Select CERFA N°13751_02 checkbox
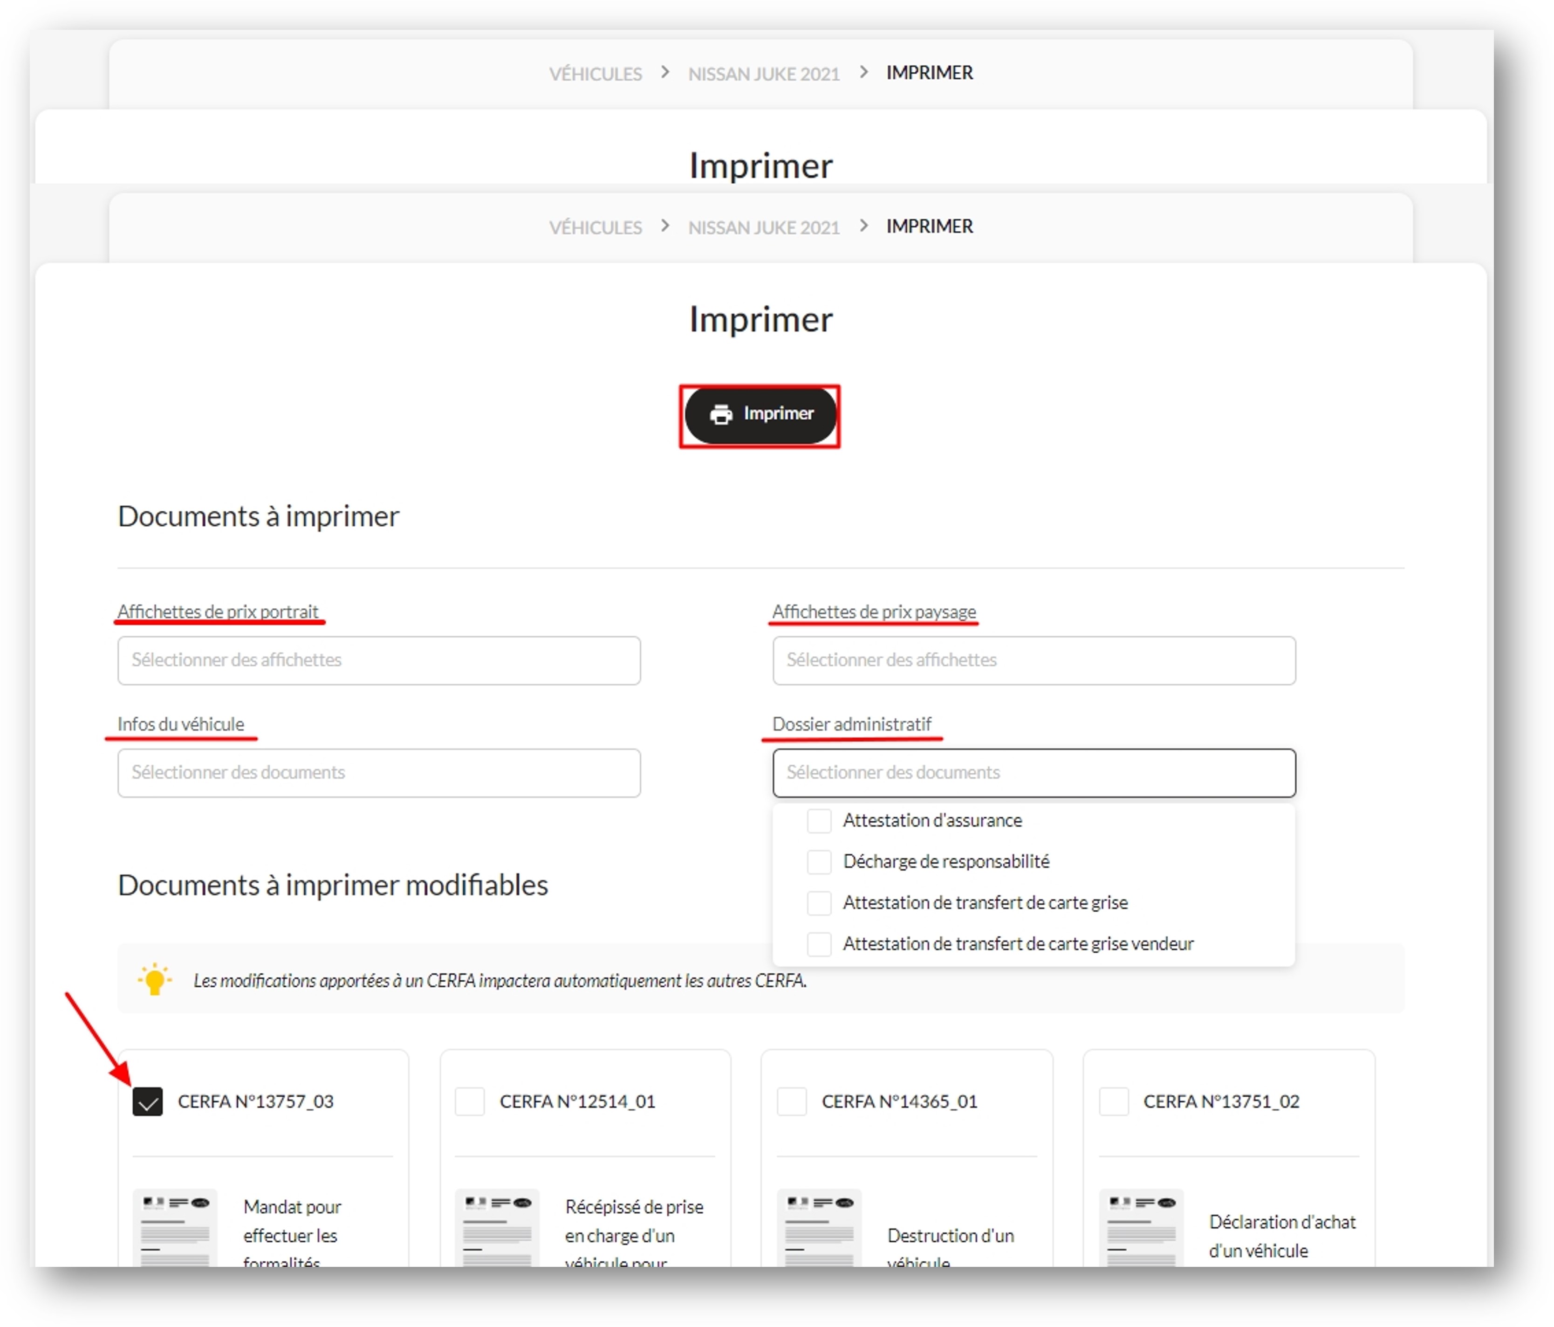1554x1327 pixels. tap(1114, 1102)
